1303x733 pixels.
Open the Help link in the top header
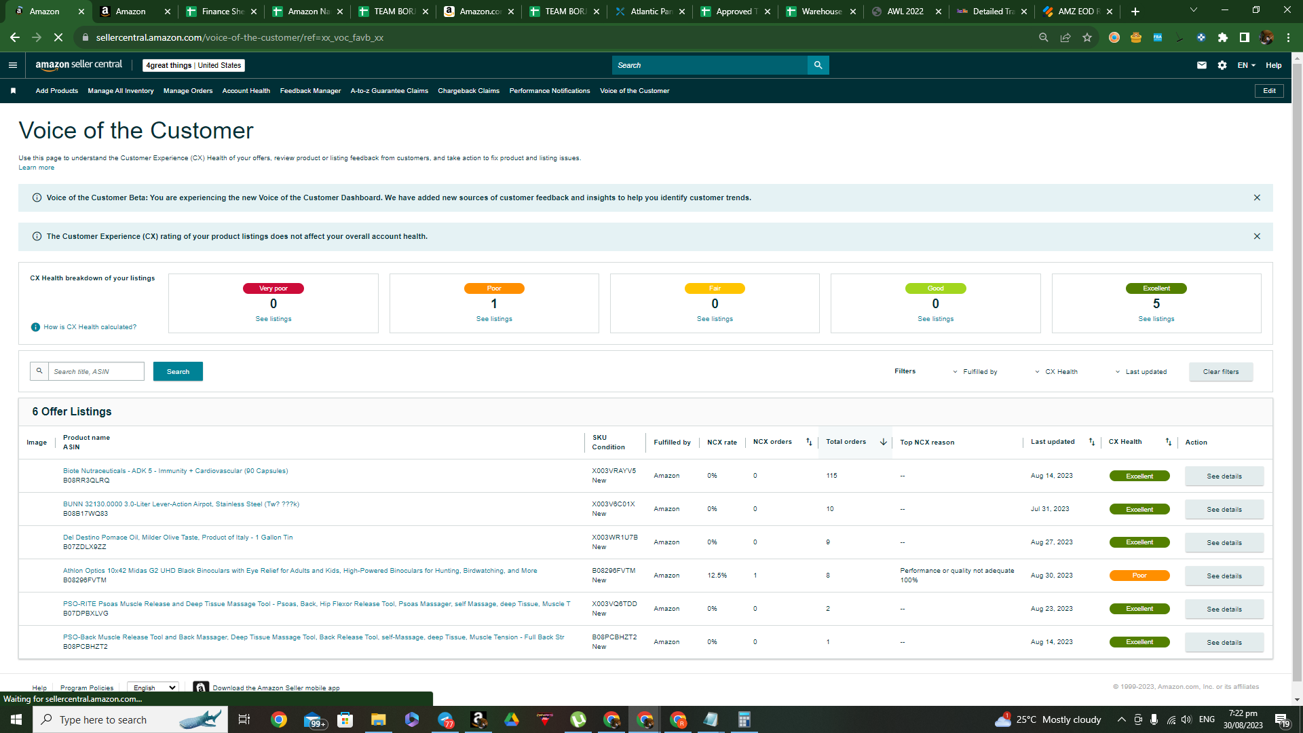tap(1274, 65)
